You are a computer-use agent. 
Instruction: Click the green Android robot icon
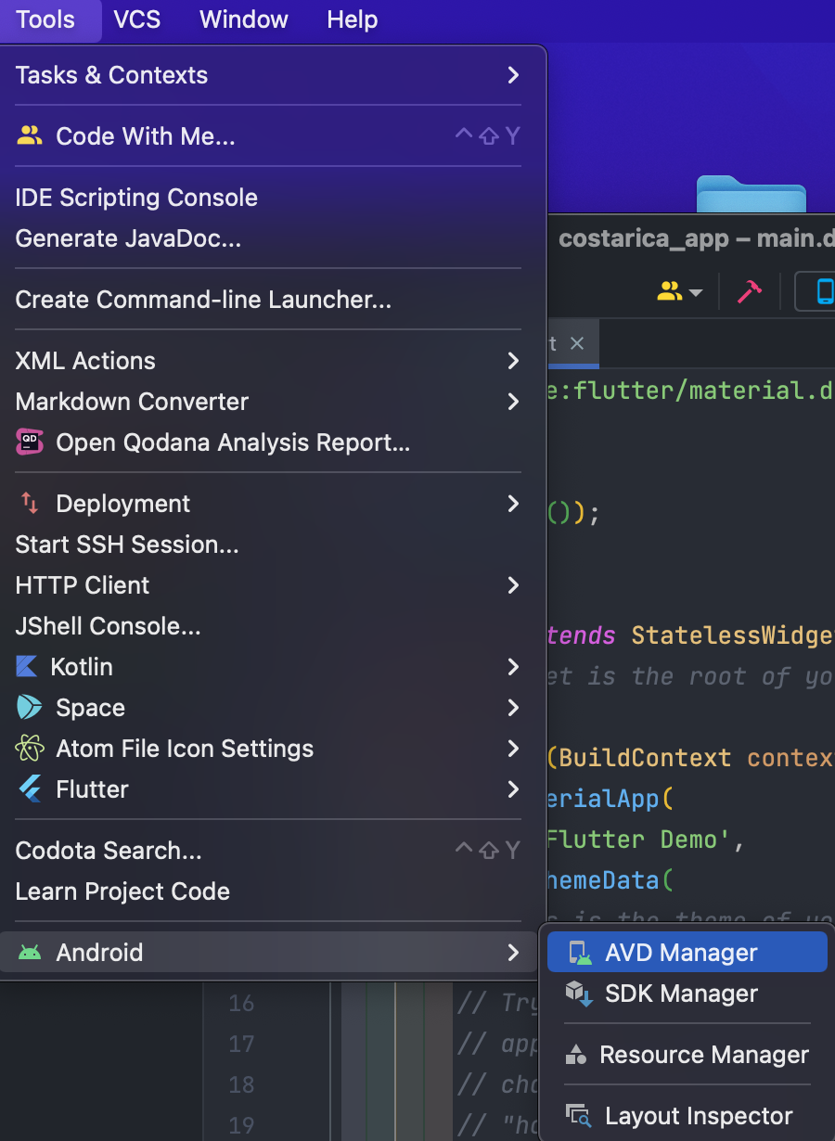(x=30, y=953)
